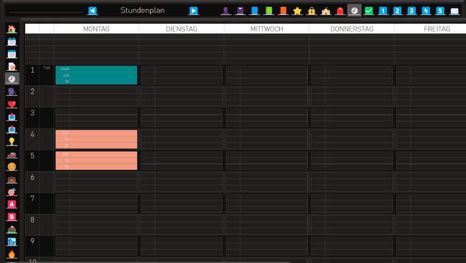
Task: Click the DONNERSTAG column header
Action: pos(352,29)
